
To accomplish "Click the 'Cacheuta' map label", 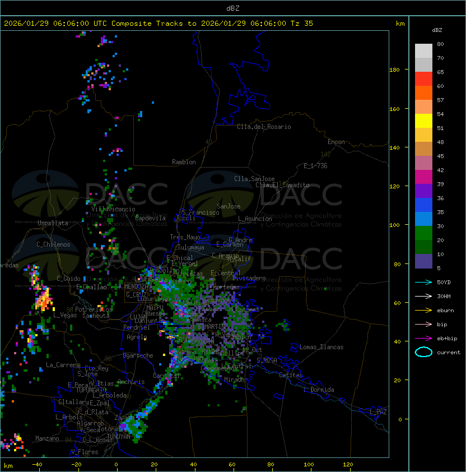I will (x=96, y=316).
